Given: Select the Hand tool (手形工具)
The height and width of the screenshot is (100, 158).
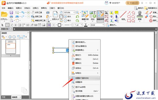Looking at the screenshot, I should 37,13.
